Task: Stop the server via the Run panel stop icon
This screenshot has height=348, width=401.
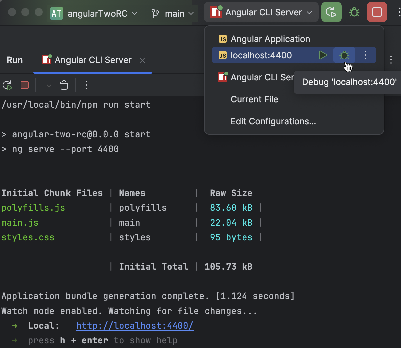Action: [24, 85]
